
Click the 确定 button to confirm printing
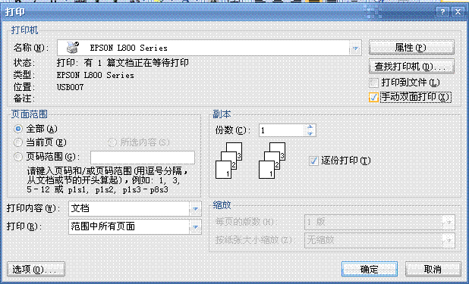pos(370,269)
